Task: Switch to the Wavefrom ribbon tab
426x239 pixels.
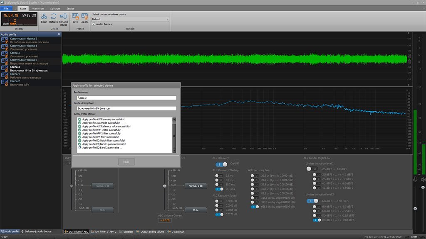Action: tap(38, 8)
